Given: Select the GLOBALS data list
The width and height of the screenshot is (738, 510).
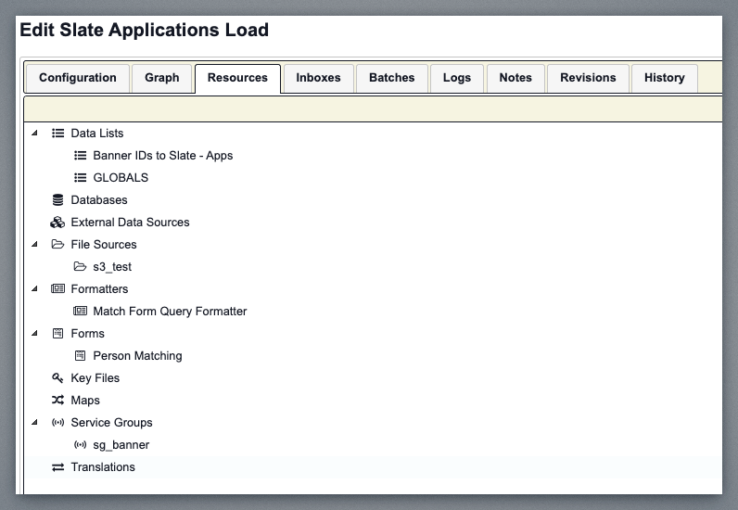Looking at the screenshot, I should [121, 178].
